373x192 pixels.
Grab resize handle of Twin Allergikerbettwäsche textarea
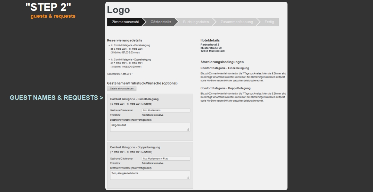188,178
